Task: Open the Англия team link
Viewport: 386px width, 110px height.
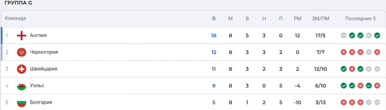Action: coord(38,35)
